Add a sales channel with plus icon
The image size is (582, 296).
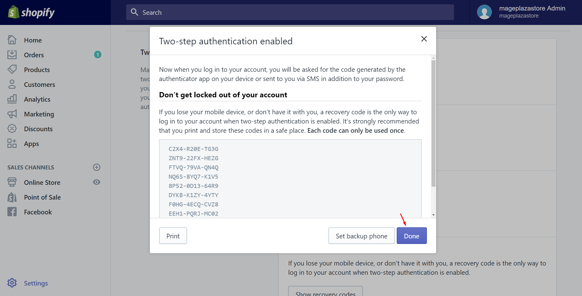click(x=97, y=167)
